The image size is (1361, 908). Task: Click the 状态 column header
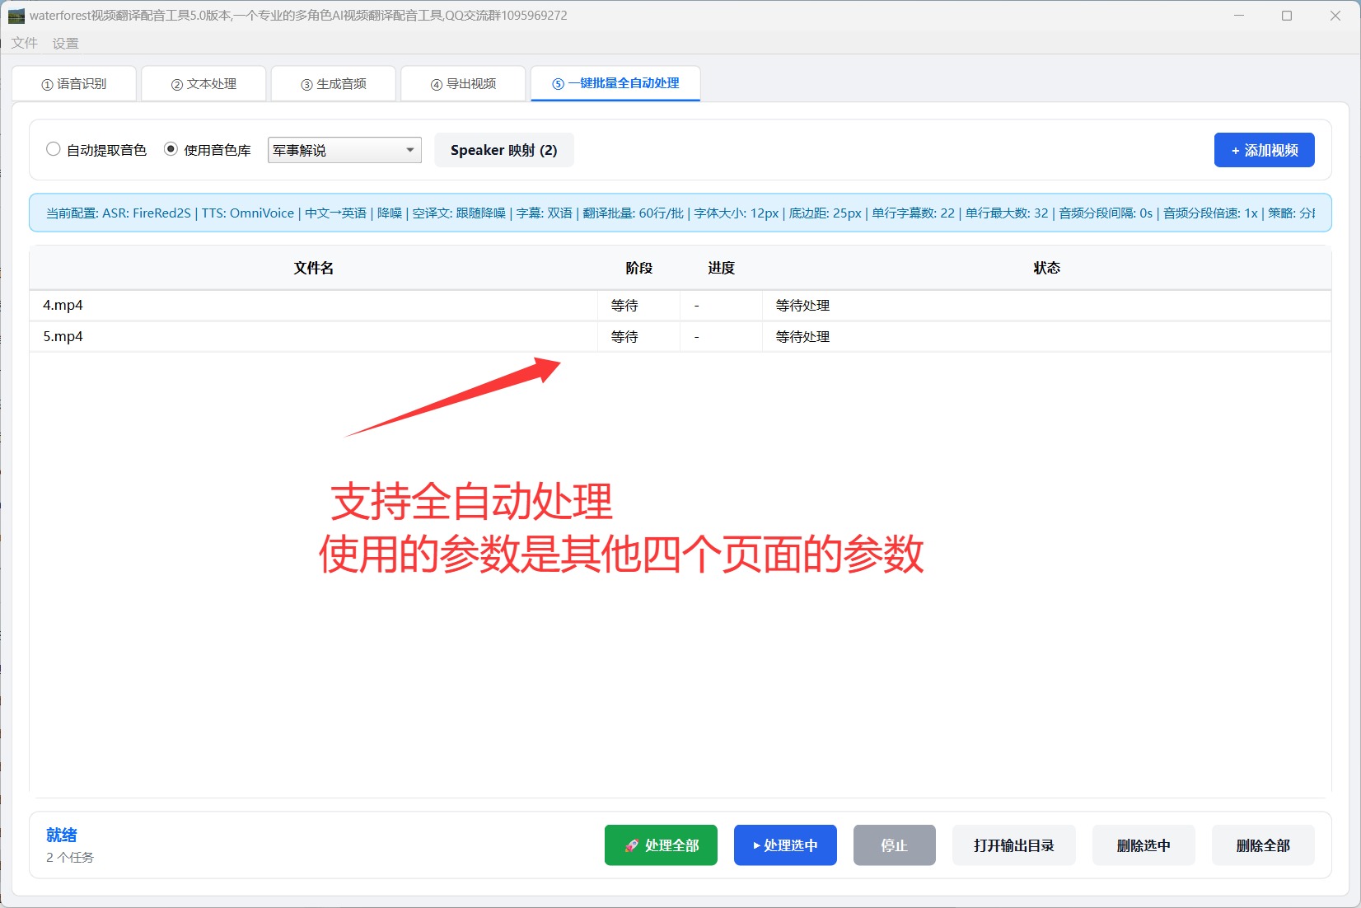[x=1046, y=268]
